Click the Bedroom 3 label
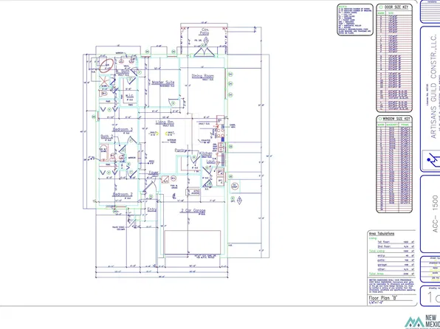This screenshot has width=440, height=329. click(x=123, y=130)
